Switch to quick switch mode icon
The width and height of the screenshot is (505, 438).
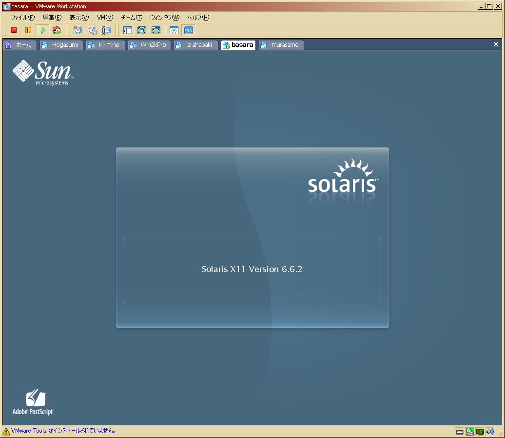tap(156, 30)
